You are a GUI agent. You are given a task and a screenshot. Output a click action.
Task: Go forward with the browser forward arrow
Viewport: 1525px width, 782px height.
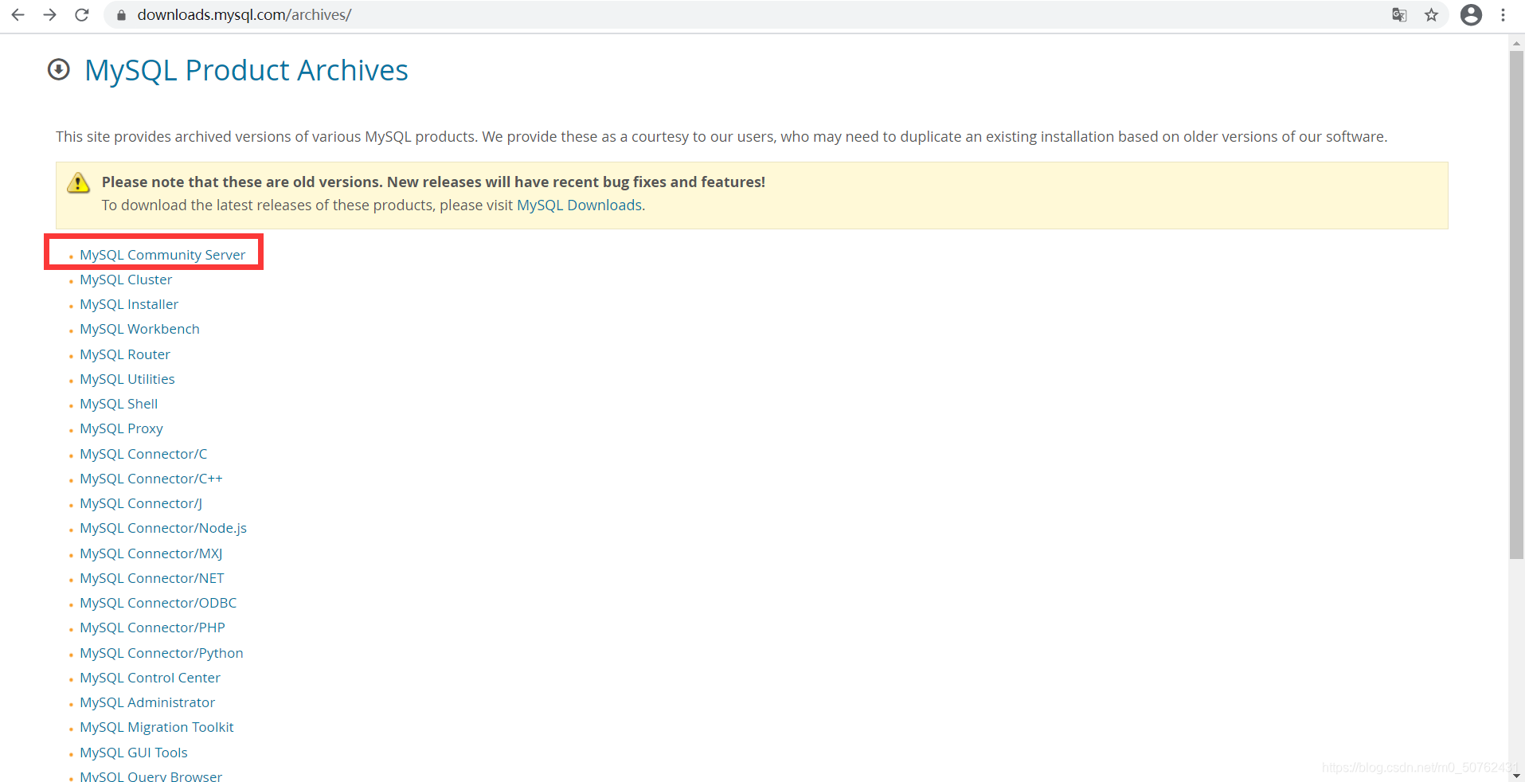click(x=49, y=15)
